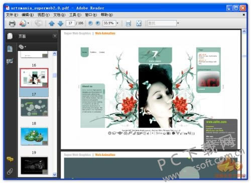Click the About us text on the page
This screenshot has height=183, width=251.
(x=87, y=86)
